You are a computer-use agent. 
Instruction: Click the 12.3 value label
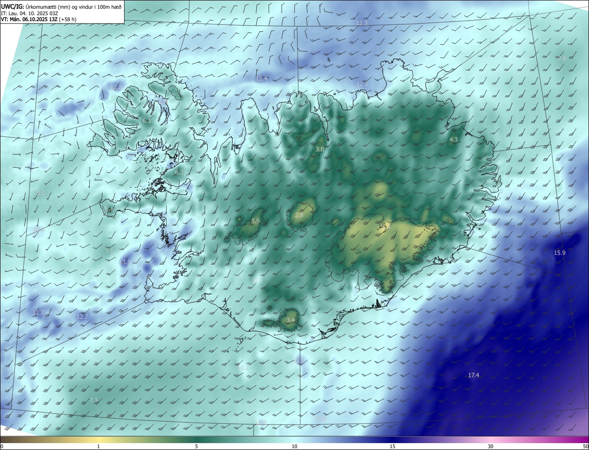point(362,23)
